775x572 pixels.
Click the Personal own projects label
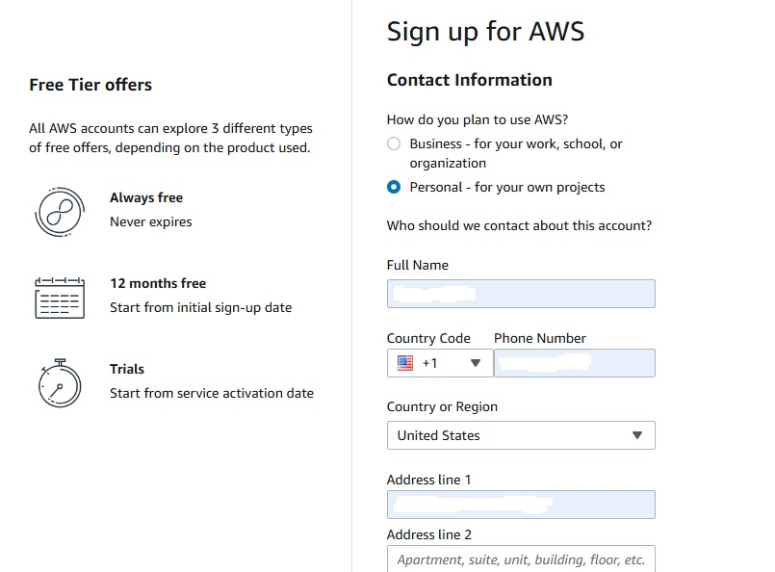pos(507,188)
